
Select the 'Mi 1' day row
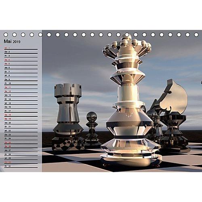(x=21, y=48)
